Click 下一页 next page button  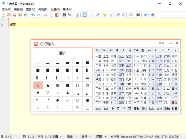click(x=127, y=109)
